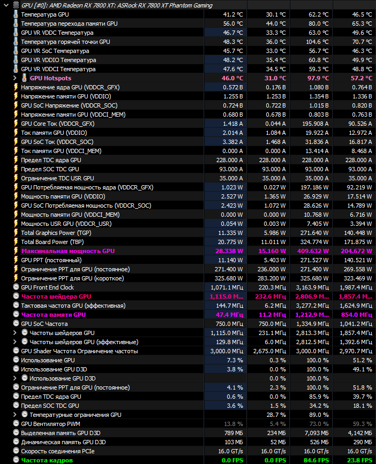Click circle icon of Использование GPU row
Screen dimensions: 376x464
click(x=16, y=360)
